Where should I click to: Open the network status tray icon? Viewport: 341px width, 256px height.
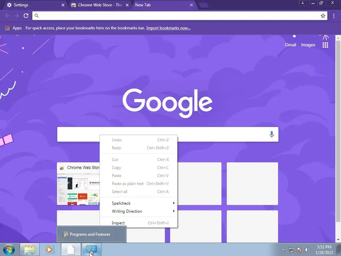point(291,250)
